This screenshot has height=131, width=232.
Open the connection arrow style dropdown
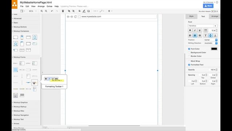click(95, 11)
